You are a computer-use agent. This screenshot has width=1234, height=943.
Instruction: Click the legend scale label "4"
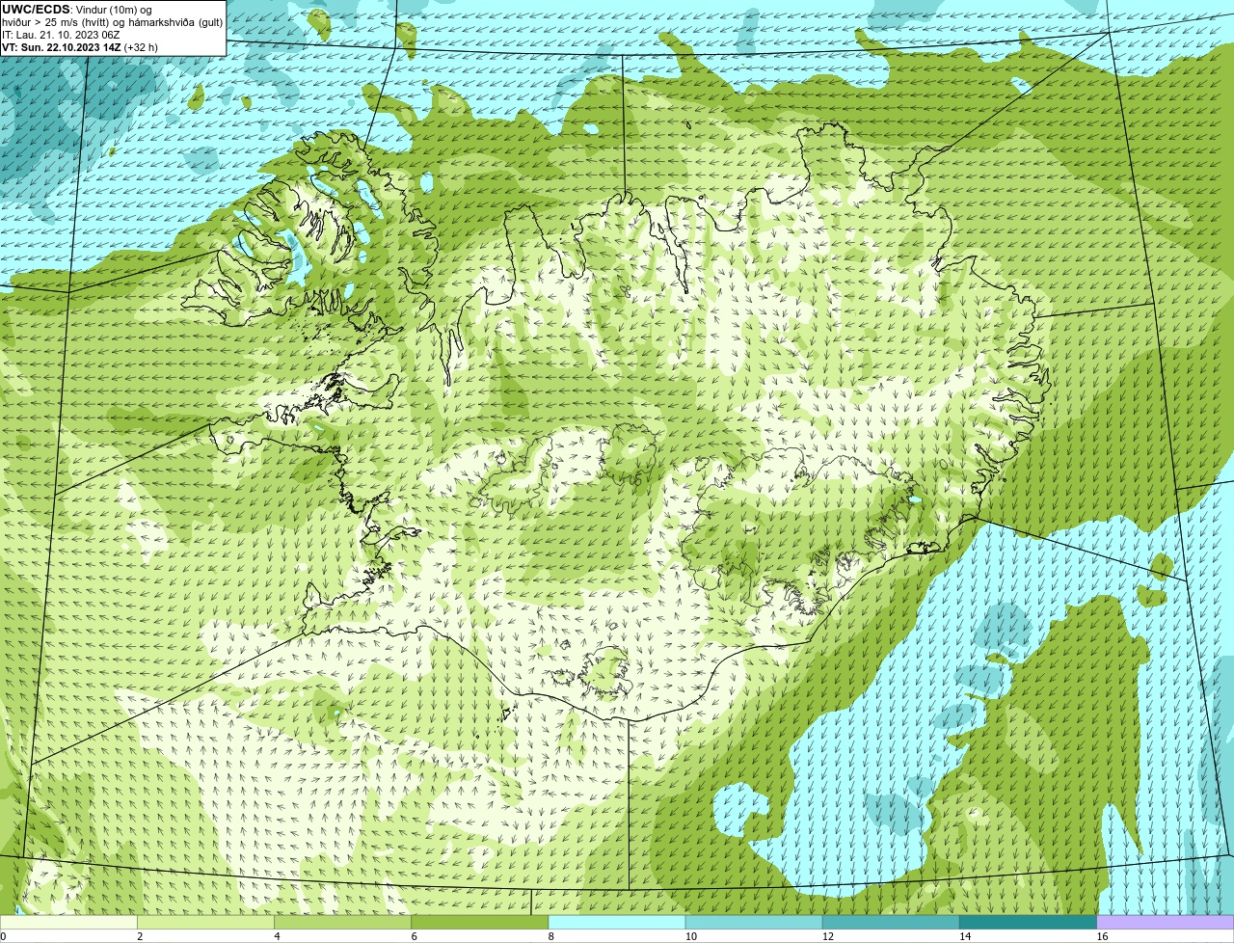click(277, 936)
